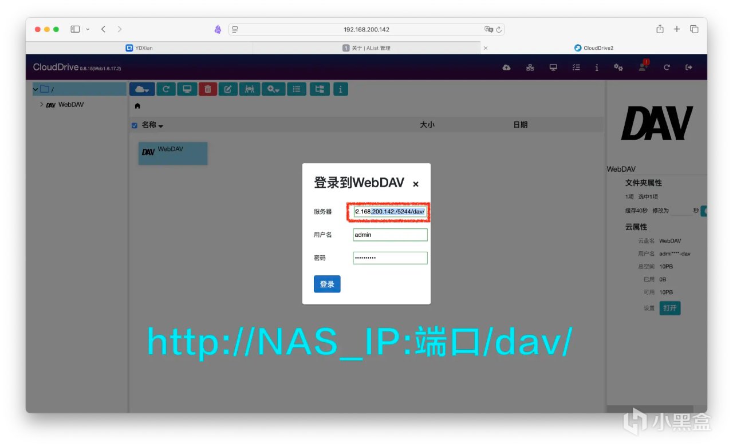Select the root folder in left tree
Image resolution: width=733 pixels, height=447 pixels.
(80, 89)
